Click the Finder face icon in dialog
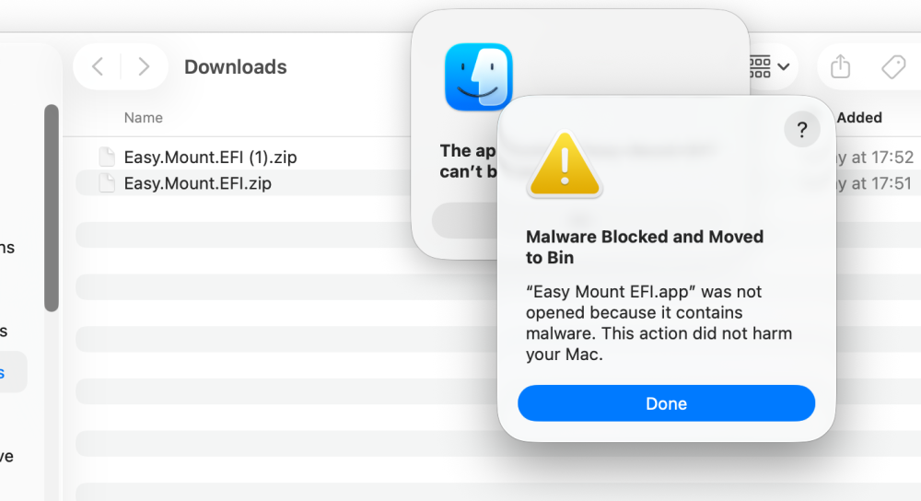This screenshot has width=921, height=501. coord(479,77)
